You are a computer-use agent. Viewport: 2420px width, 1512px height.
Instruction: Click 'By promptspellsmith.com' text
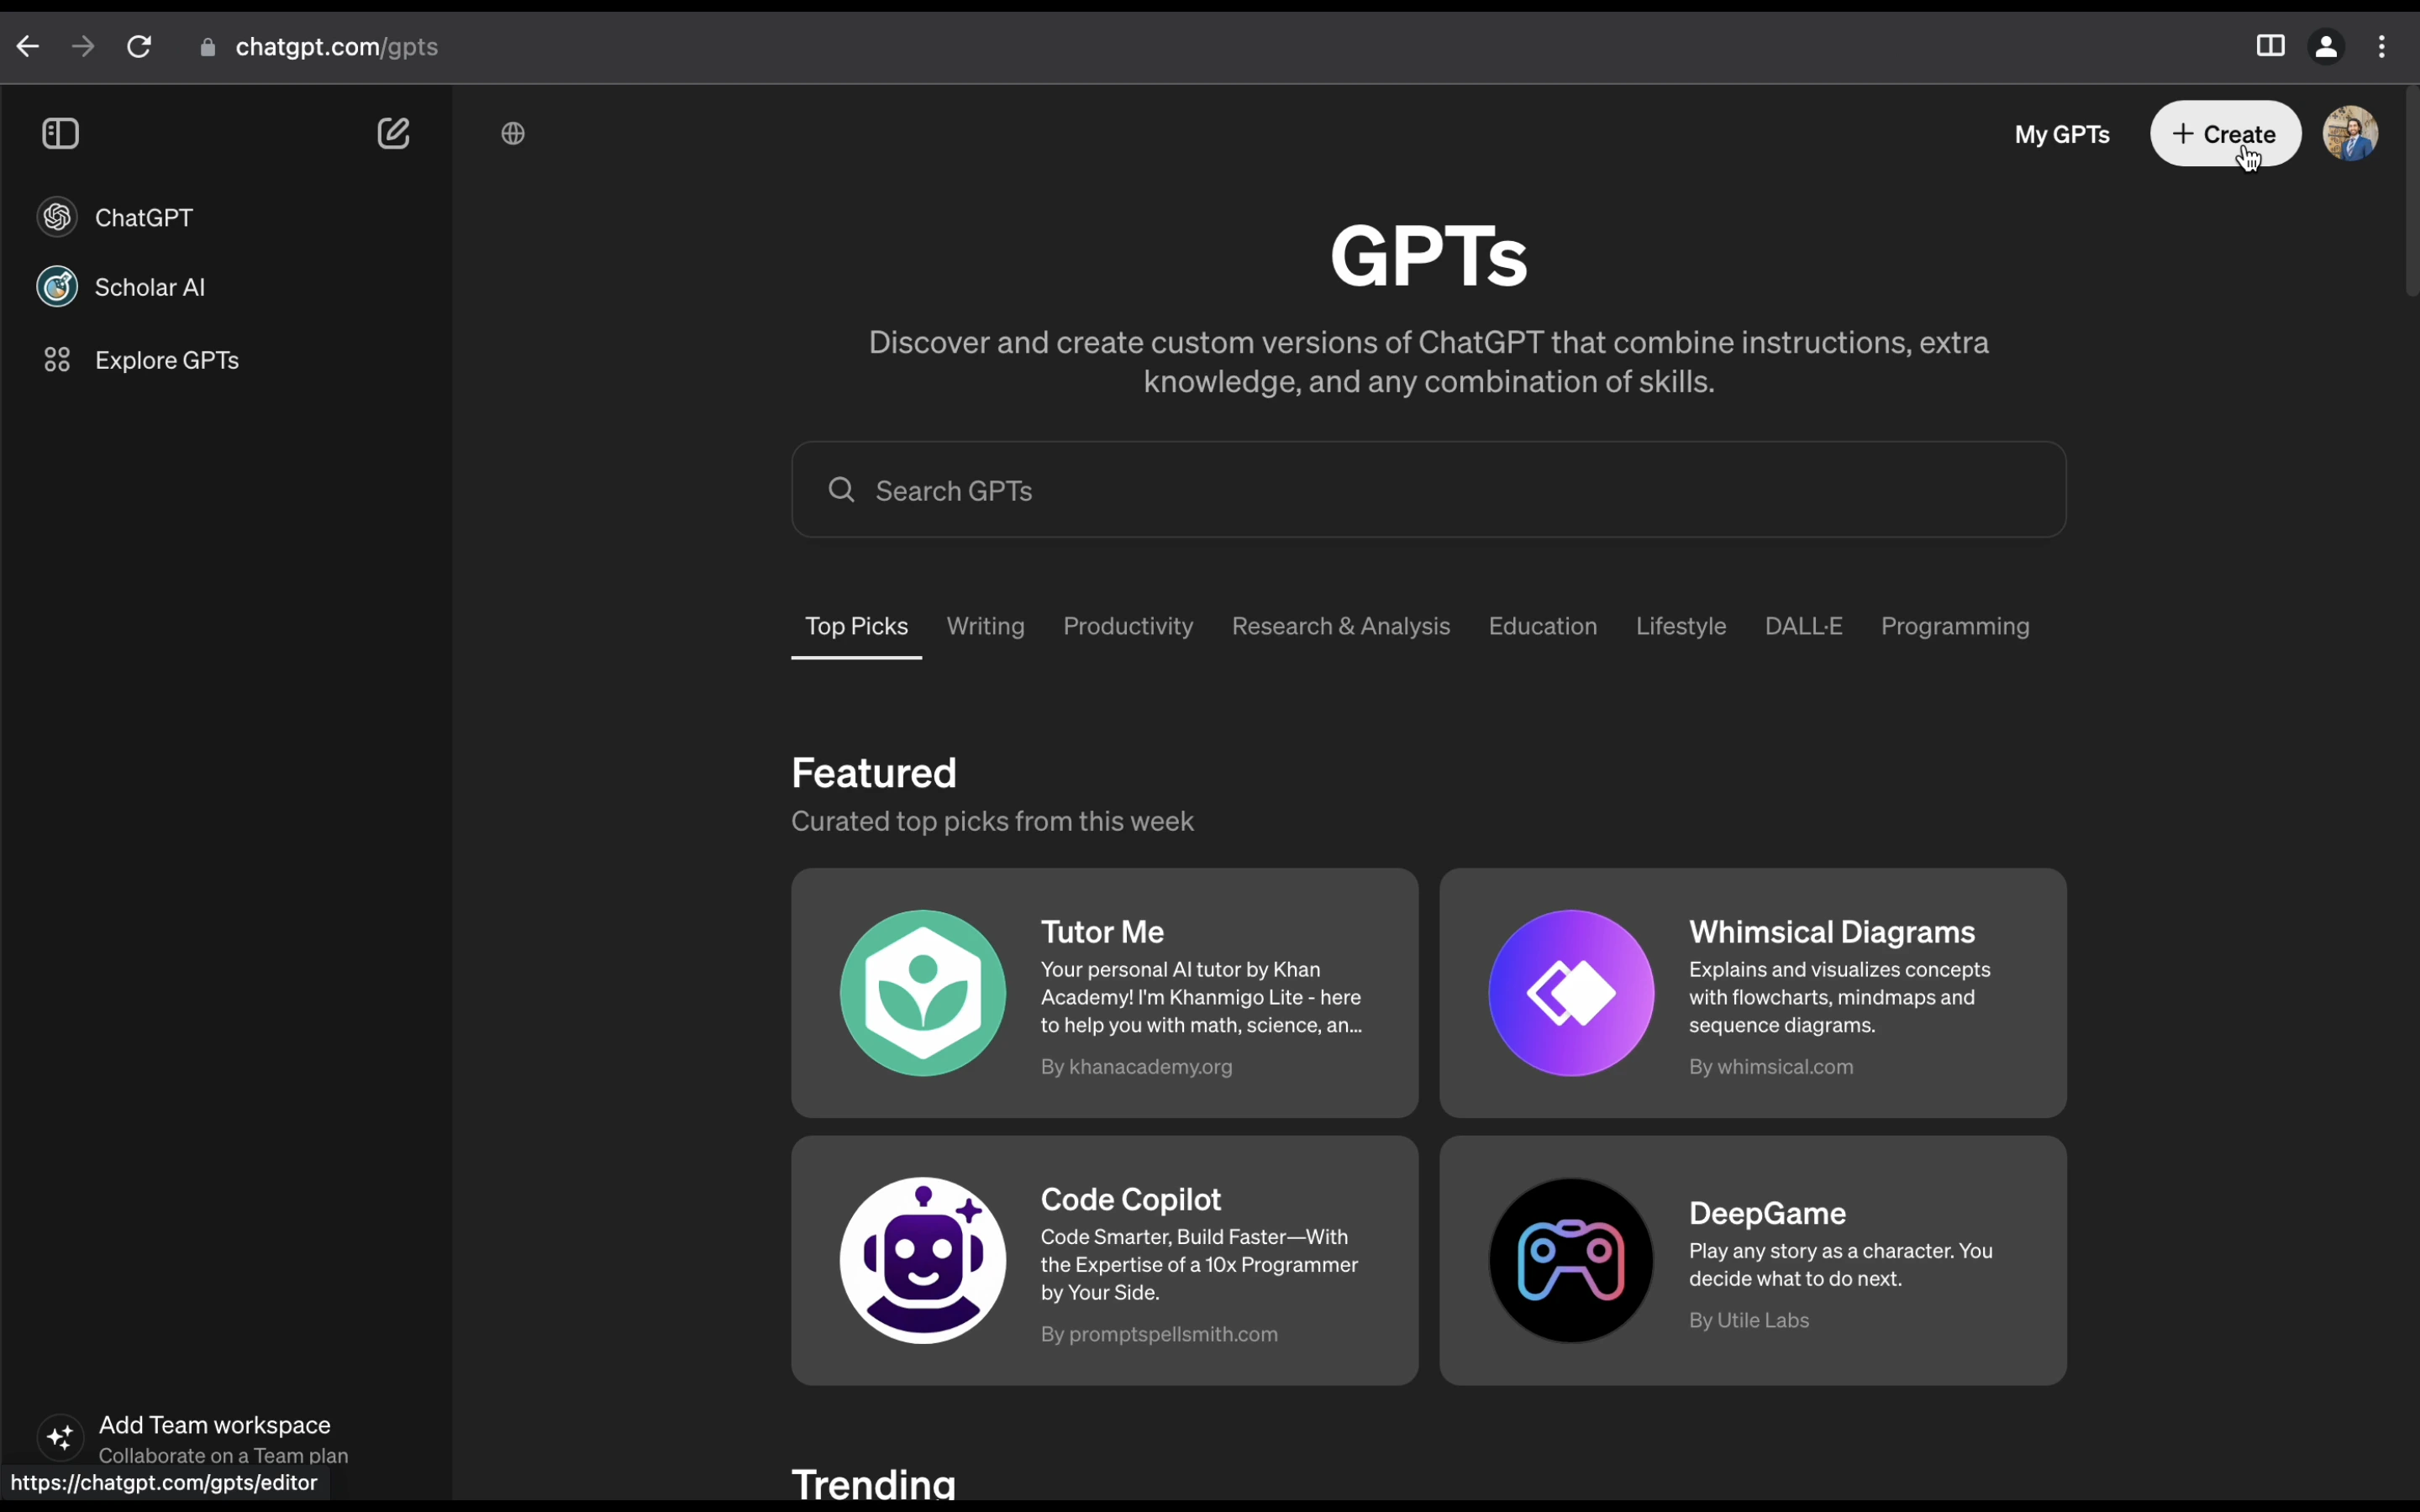[x=1160, y=1334]
